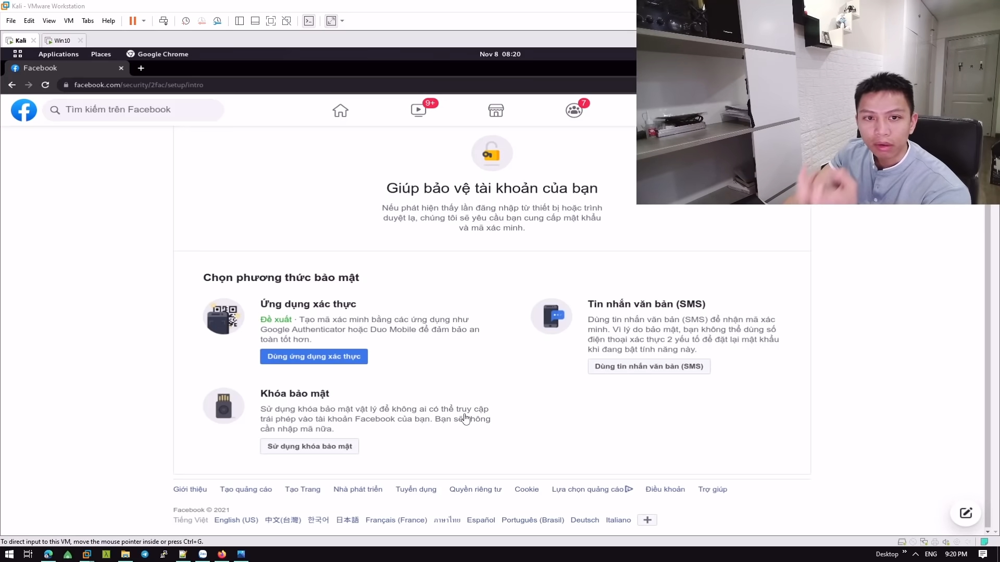The image size is (1000, 562).
Task: Open Facebook Home icon
Action: [x=340, y=110]
